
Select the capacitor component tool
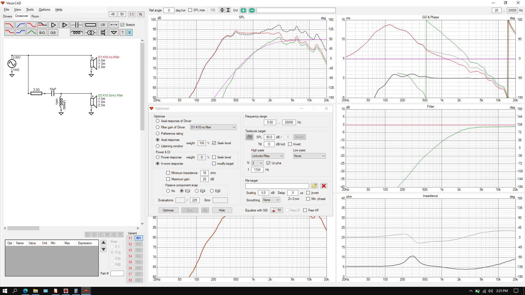point(77,25)
